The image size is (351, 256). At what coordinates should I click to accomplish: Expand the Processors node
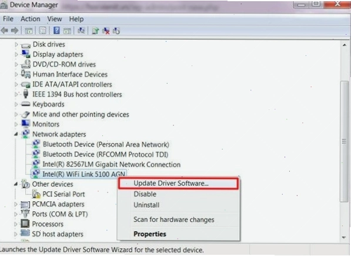tap(16, 224)
